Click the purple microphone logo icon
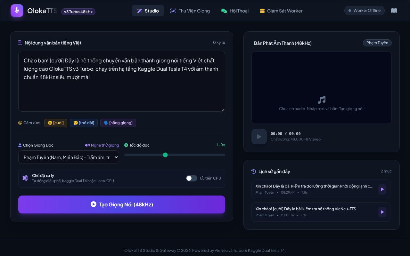 pyautogui.click(x=17, y=11)
